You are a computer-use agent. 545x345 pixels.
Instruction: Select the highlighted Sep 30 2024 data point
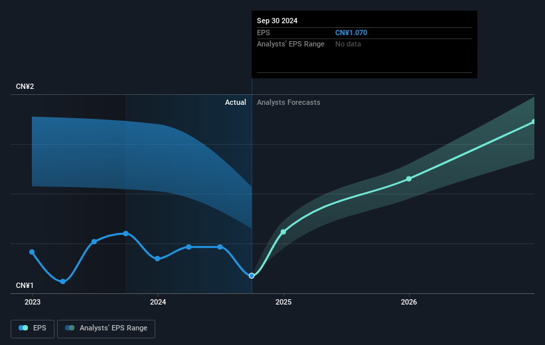click(x=252, y=275)
